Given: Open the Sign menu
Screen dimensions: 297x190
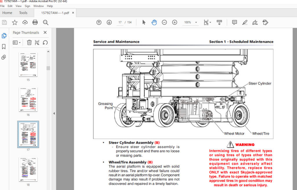Looking at the screenshot, I should click(28, 6).
